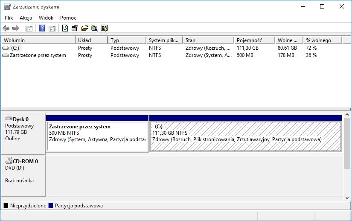The height and width of the screenshot is (221, 352).
Task: Maximize the Zarządzanie dyskami window
Action: coord(322,6)
